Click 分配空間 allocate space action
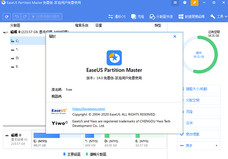Screen dimensions: 228x159 point(202,100)
